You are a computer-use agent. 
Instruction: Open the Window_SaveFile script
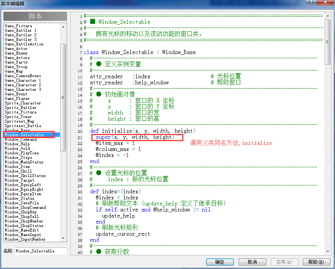22,203
